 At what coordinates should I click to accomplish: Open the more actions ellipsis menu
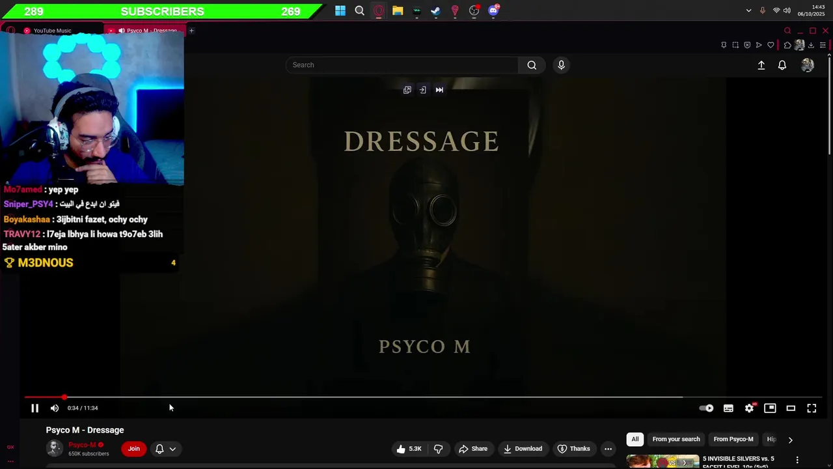(608, 449)
